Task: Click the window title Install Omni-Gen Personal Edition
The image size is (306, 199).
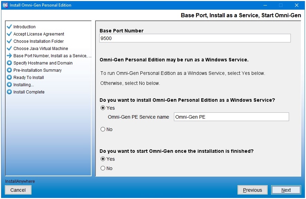Action: point(40,5)
